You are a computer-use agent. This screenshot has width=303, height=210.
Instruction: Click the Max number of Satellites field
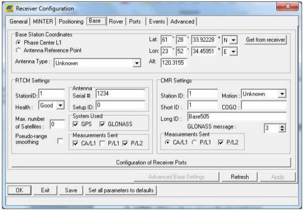coord(57,124)
